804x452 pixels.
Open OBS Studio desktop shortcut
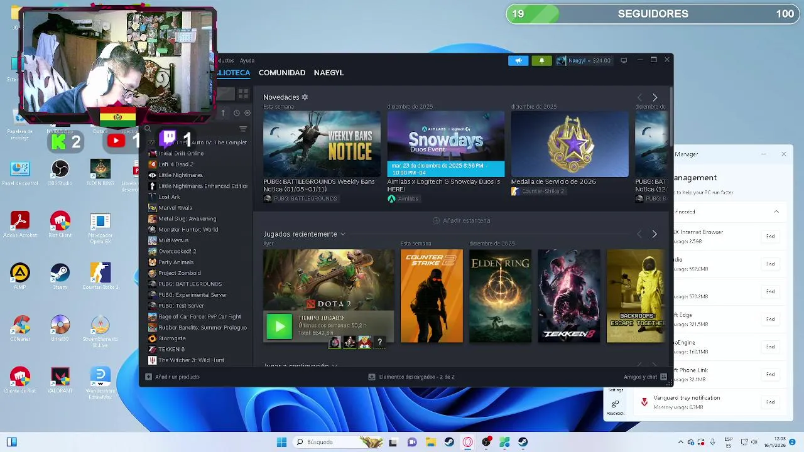pyautogui.click(x=60, y=173)
